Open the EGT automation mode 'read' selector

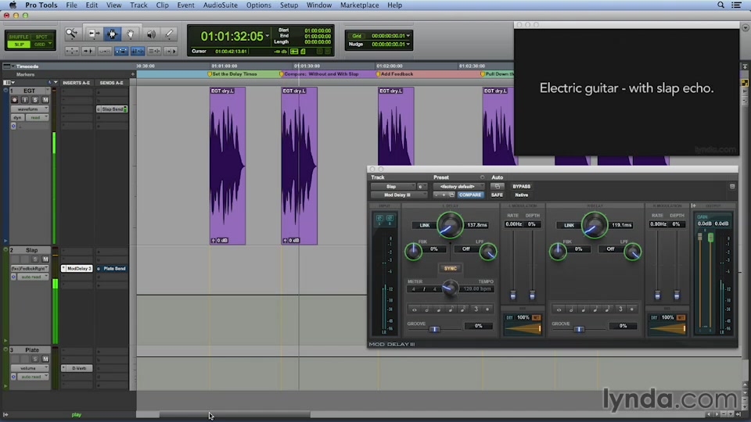point(37,118)
